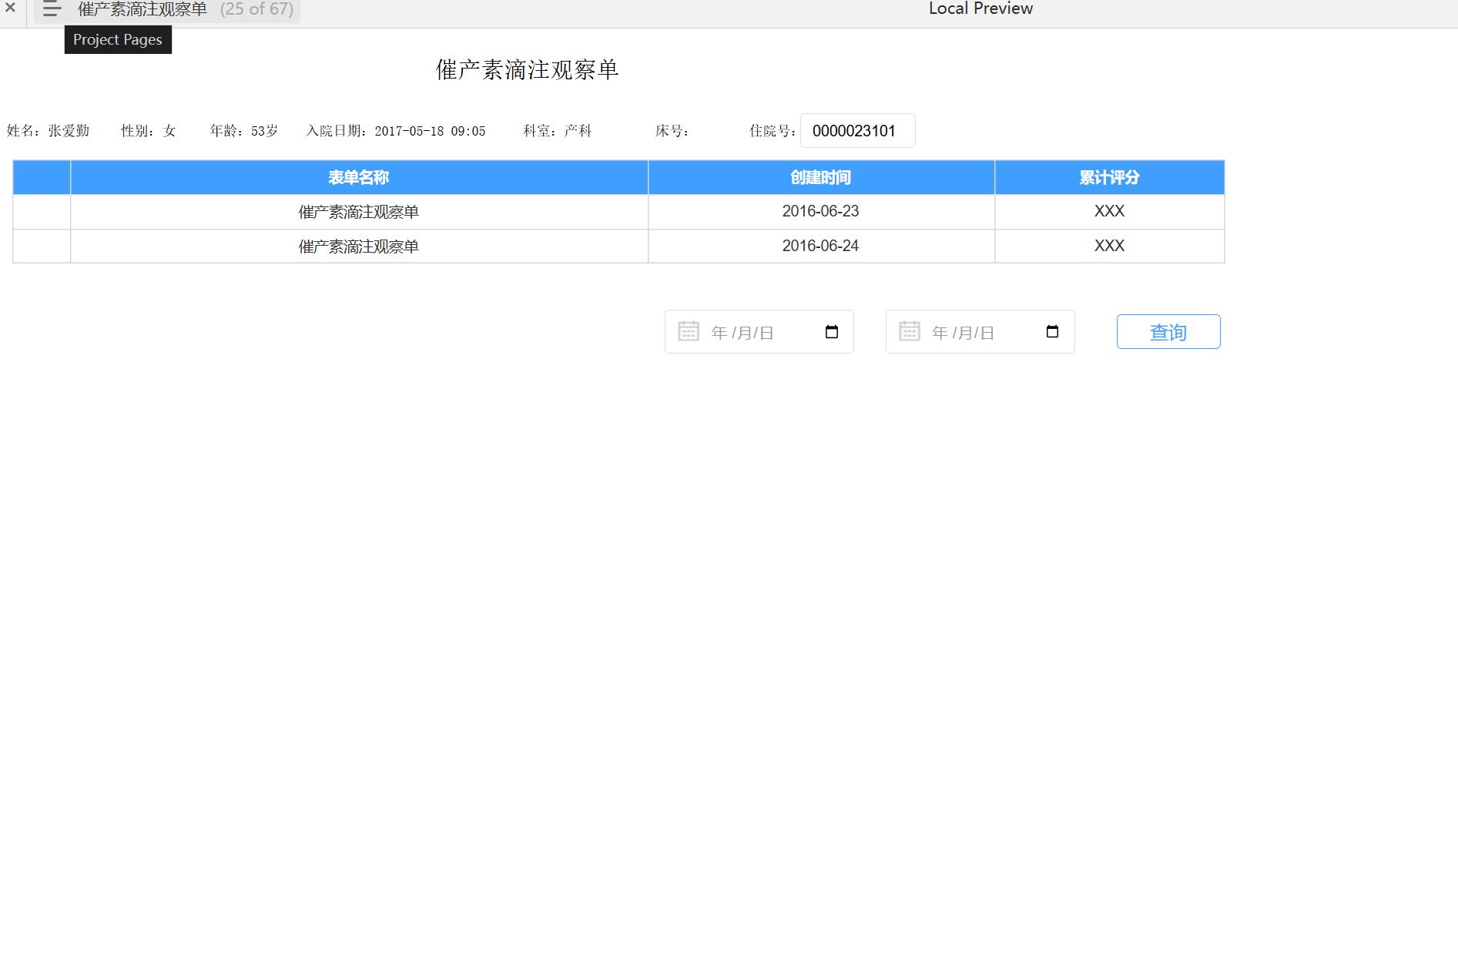Click the 催产素滴注观察单 page heading
Screen dimensions: 1458x959
(x=528, y=70)
